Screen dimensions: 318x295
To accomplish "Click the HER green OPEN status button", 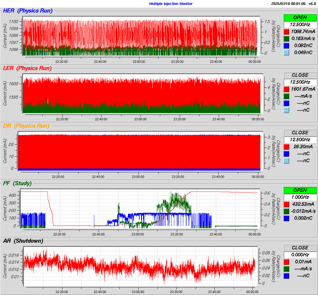I will [x=300, y=17].
